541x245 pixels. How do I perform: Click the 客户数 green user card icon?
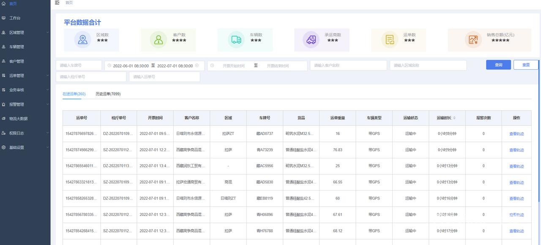[158, 40]
